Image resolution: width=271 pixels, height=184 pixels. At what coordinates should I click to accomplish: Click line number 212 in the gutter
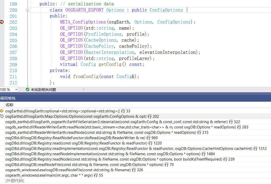pyautogui.click(x=13, y=83)
